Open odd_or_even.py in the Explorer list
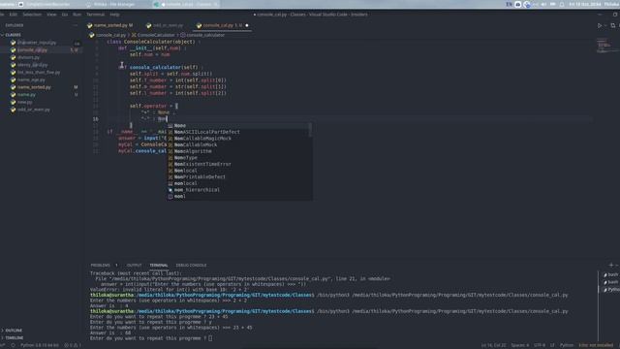 (x=34, y=110)
